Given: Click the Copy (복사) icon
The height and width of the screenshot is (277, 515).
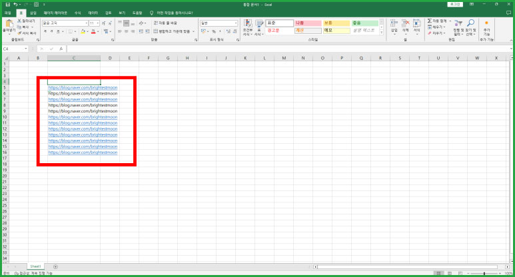Looking at the screenshot, I should point(19,27).
